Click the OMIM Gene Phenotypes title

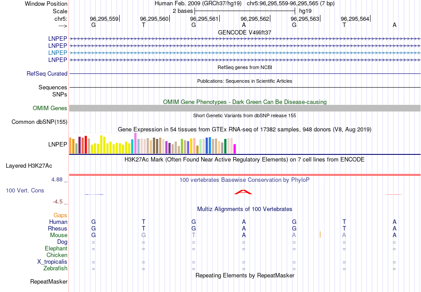point(245,102)
